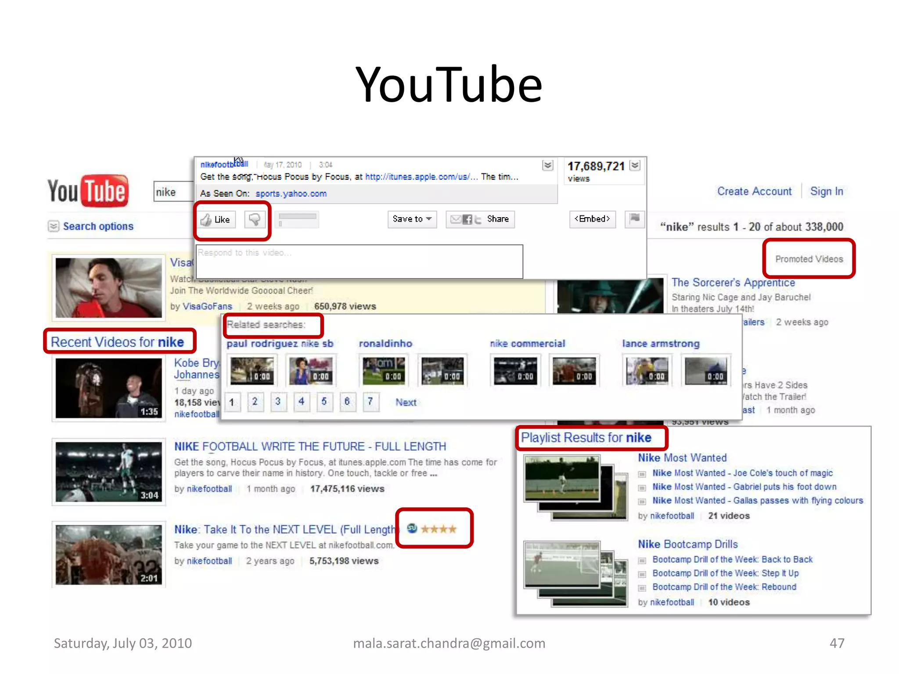Open the Nike Bootcamp Drills playlist
899x674 pixels.
688,545
